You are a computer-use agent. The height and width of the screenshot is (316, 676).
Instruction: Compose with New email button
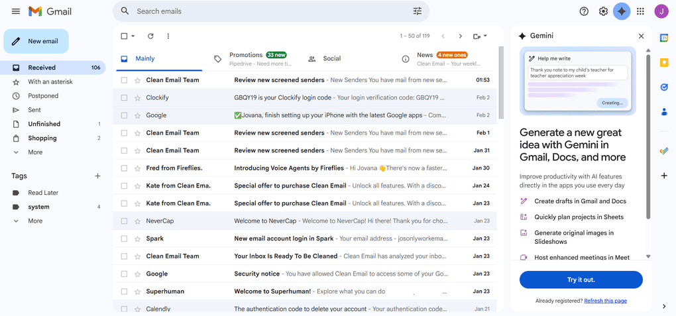coord(36,41)
